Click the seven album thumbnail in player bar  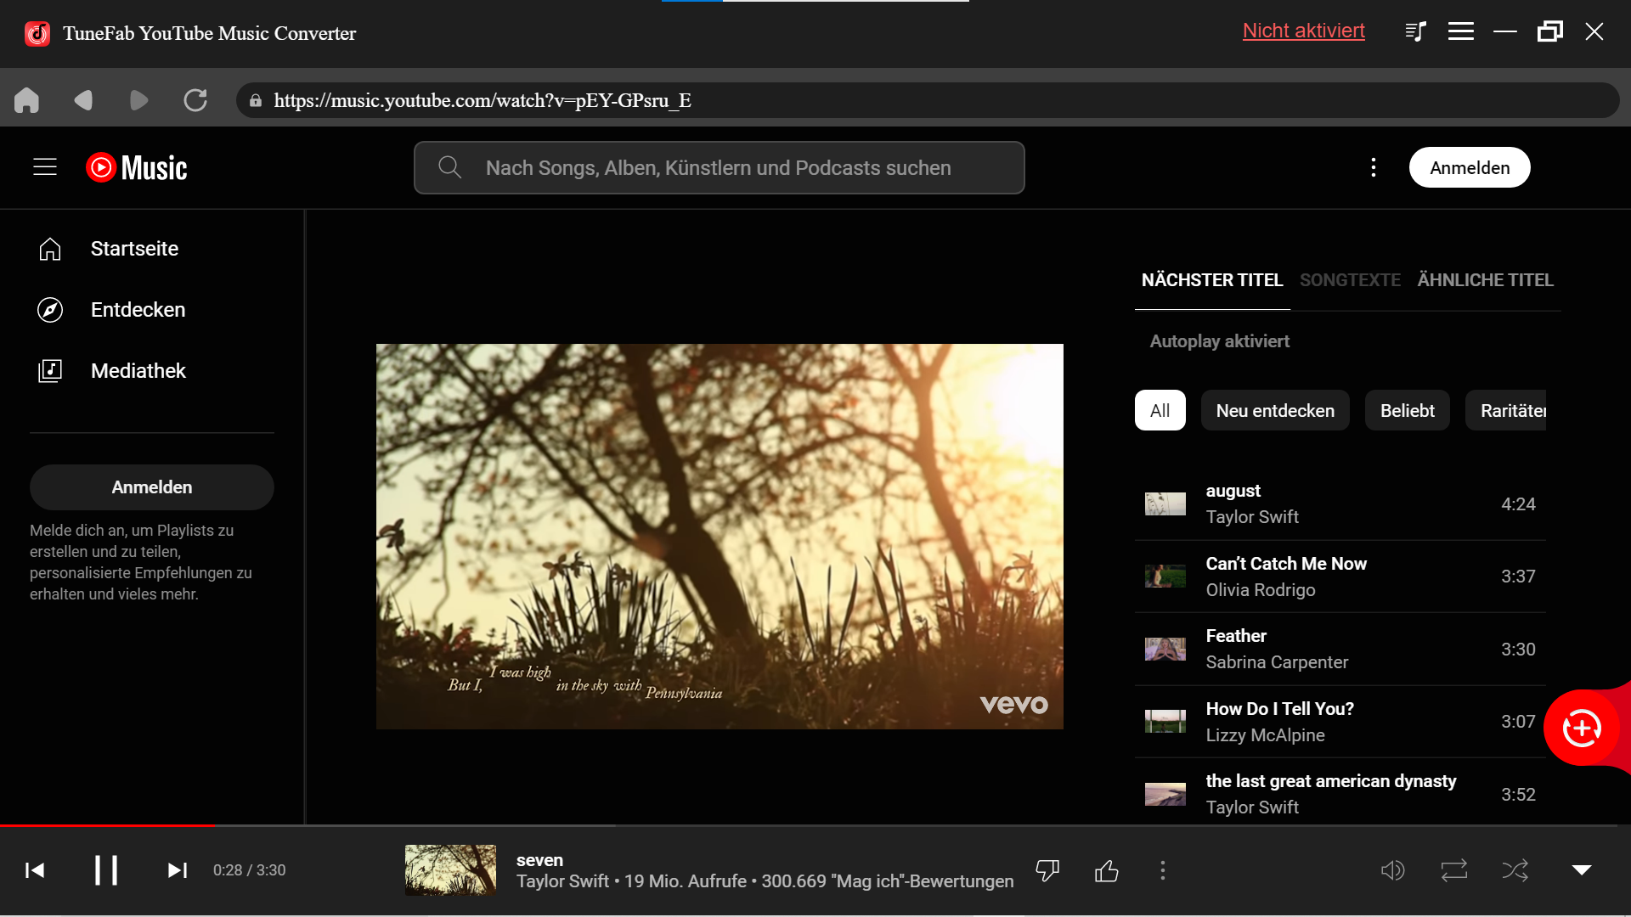click(x=450, y=870)
